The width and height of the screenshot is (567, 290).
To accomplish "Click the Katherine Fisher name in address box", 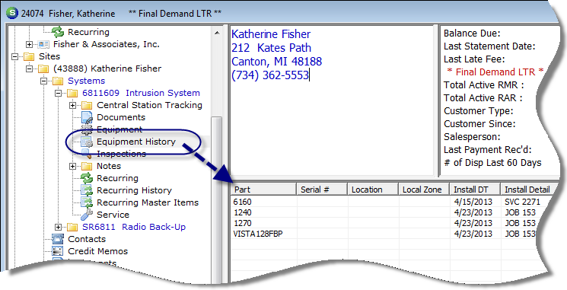I will [271, 34].
